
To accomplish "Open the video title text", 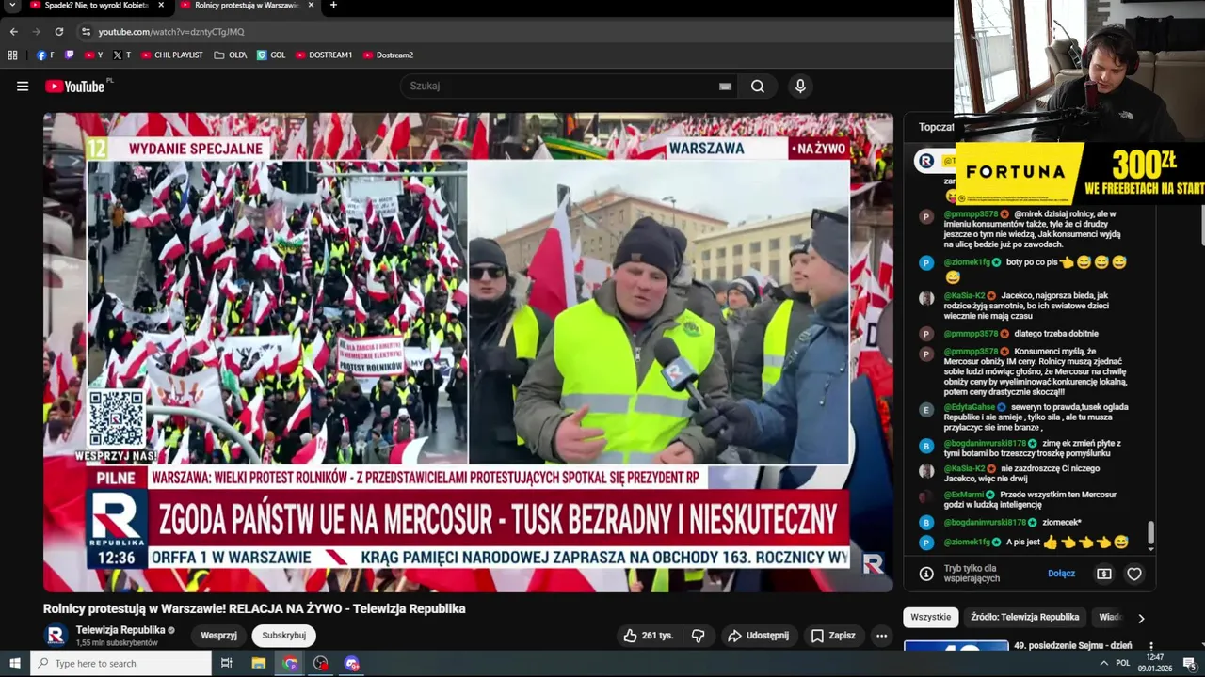I will pyautogui.click(x=254, y=608).
